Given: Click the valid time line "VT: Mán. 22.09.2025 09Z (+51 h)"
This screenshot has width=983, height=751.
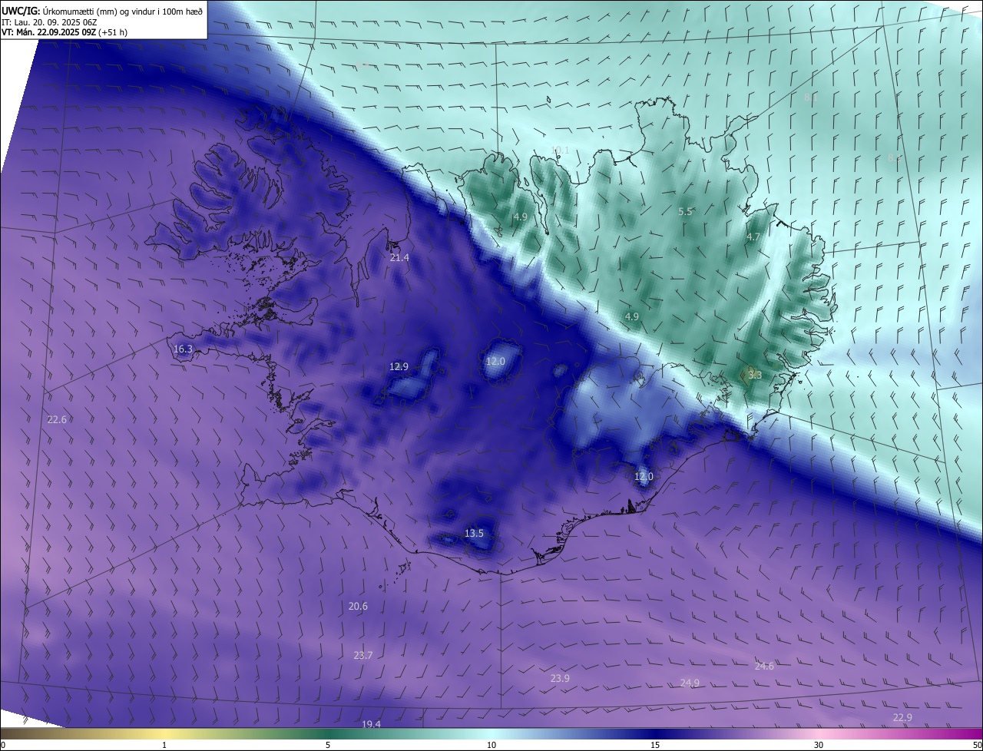Looking at the screenshot, I should coord(65,33).
